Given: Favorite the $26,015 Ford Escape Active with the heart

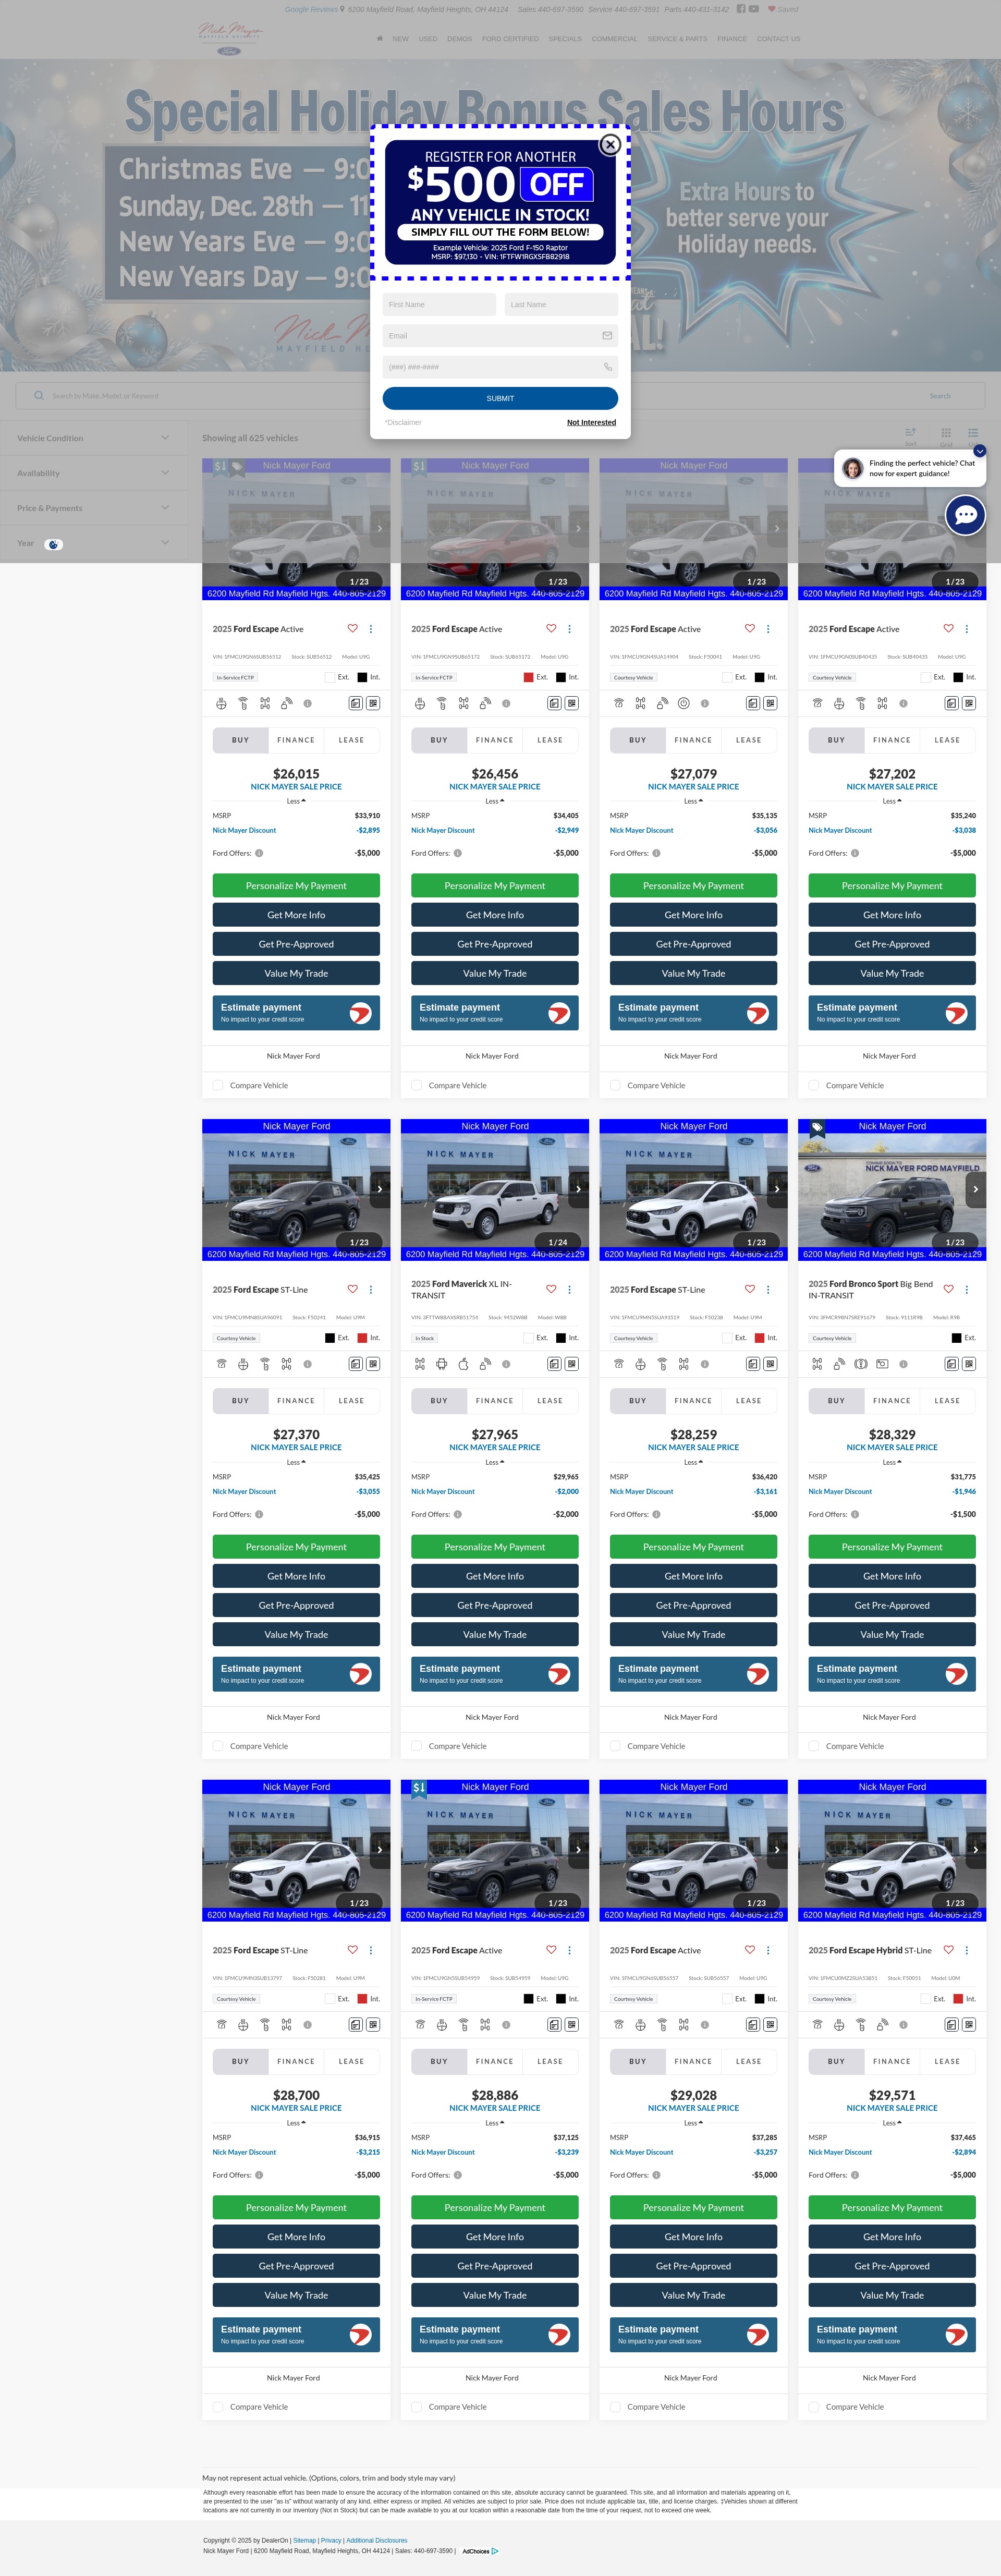Looking at the screenshot, I should click(x=352, y=629).
